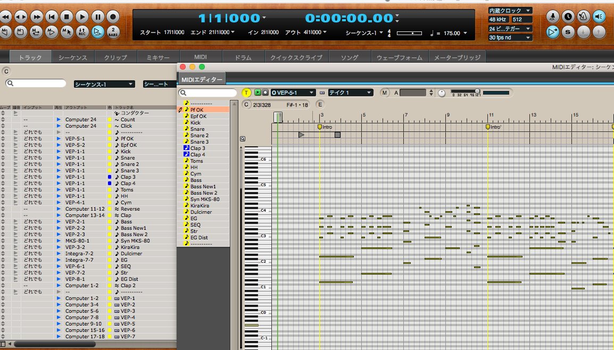The height and width of the screenshot is (350, 614).
Task: Start playback with the Play button
Action: [82, 17]
